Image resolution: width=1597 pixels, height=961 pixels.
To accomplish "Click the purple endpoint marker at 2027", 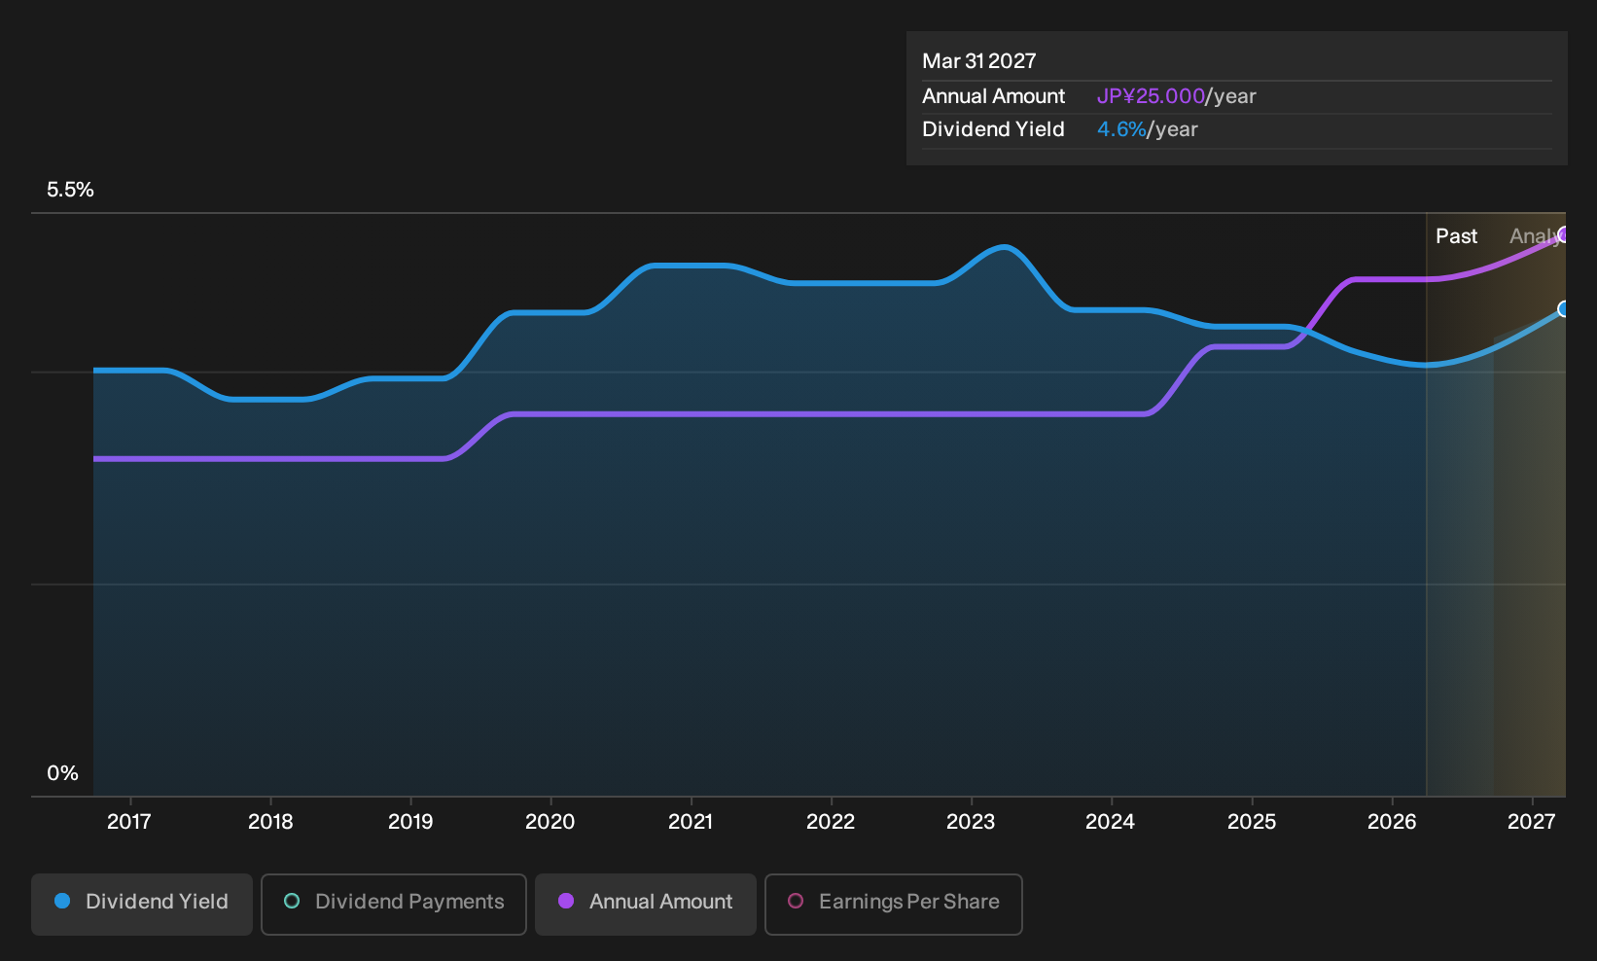I will 1563,234.
